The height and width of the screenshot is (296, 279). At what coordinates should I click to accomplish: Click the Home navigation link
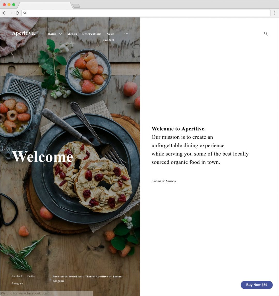point(52,34)
